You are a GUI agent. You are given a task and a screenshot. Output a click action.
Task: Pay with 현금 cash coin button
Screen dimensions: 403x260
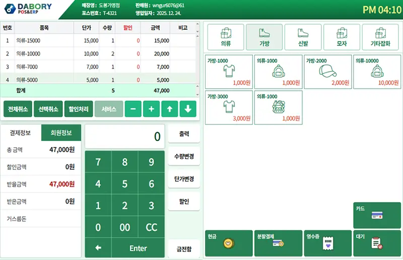point(229,243)
